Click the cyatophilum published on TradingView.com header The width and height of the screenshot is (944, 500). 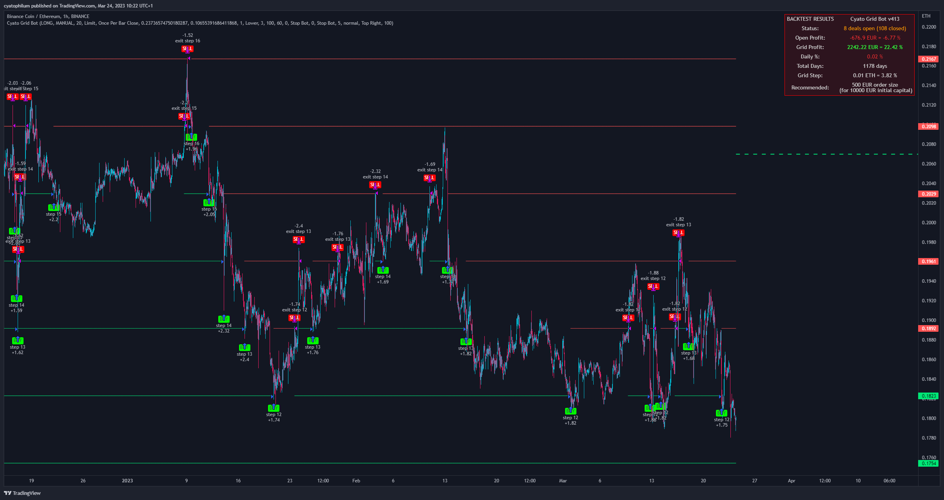click(78, 6)
